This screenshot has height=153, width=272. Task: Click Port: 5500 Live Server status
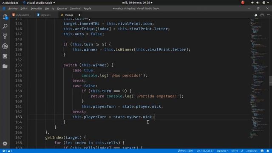coord(185,151)
